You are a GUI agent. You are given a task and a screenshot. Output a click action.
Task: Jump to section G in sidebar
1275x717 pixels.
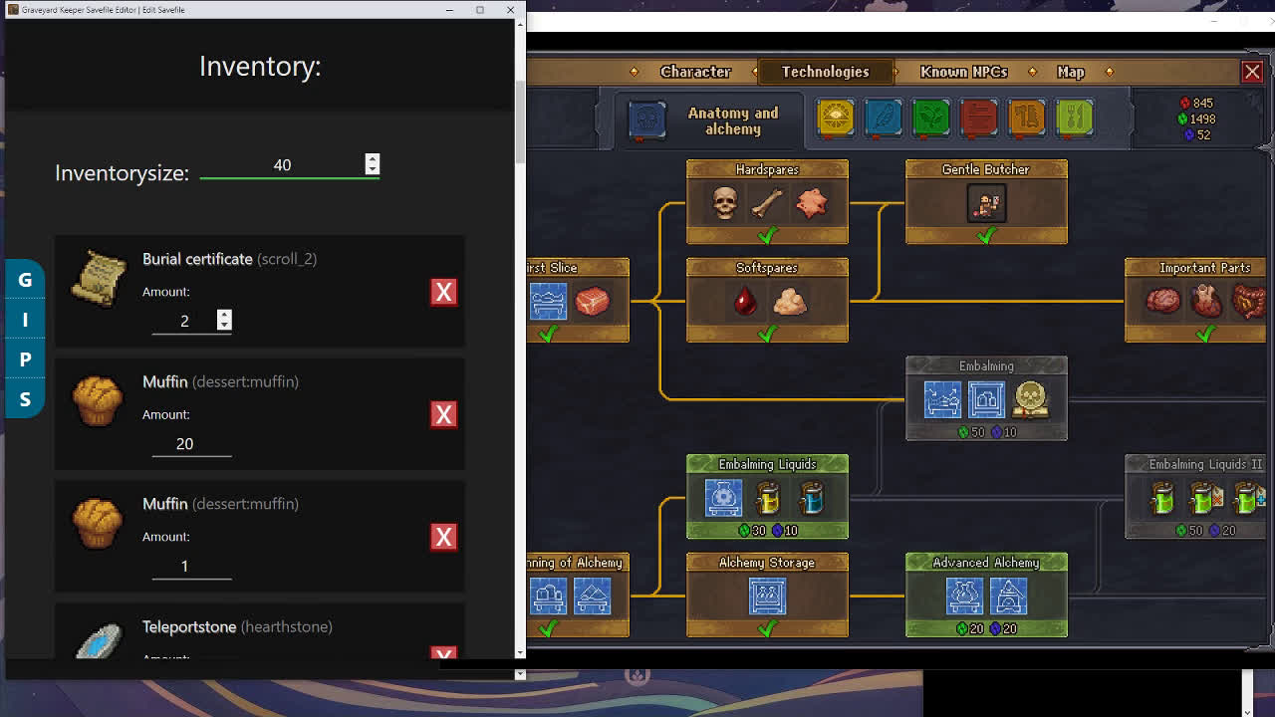pos(25,280)
